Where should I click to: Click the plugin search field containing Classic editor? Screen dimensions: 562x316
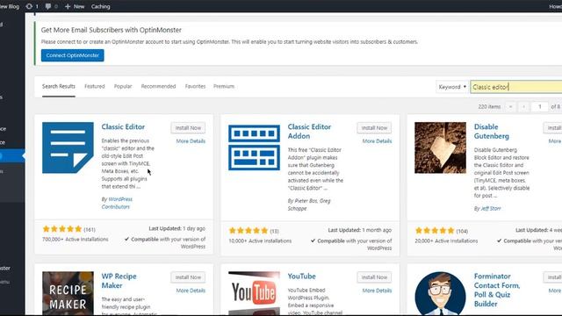(516, 87)
